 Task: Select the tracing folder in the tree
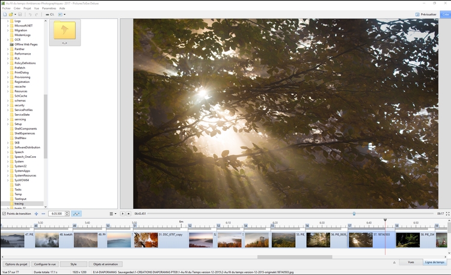[19, 204]
